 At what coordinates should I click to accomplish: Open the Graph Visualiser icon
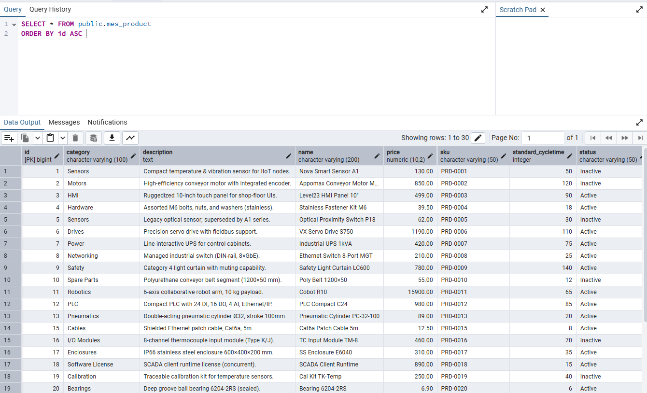click(x=130, y=138)
